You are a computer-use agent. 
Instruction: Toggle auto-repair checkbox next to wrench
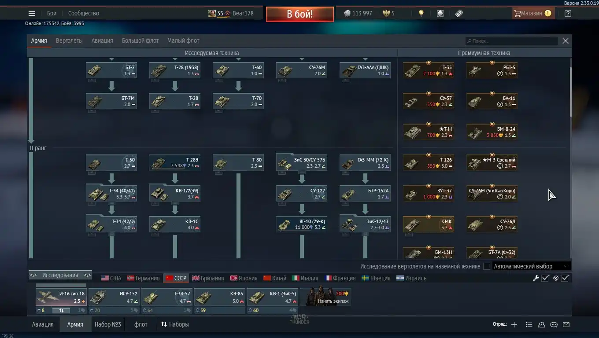[x=545, y=278]
